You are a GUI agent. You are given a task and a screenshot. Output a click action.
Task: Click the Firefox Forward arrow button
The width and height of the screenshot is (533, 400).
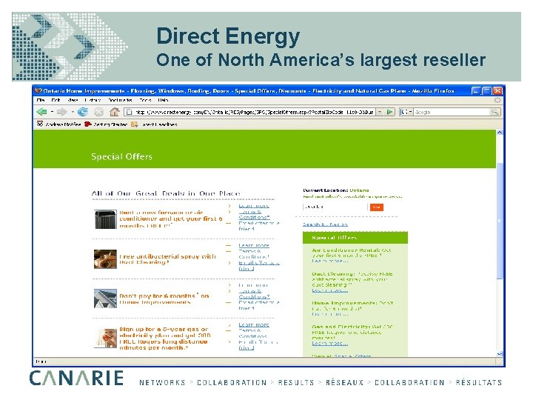point(62,112)
